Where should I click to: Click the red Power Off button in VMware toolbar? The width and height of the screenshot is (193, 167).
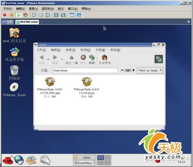[5, 15]
